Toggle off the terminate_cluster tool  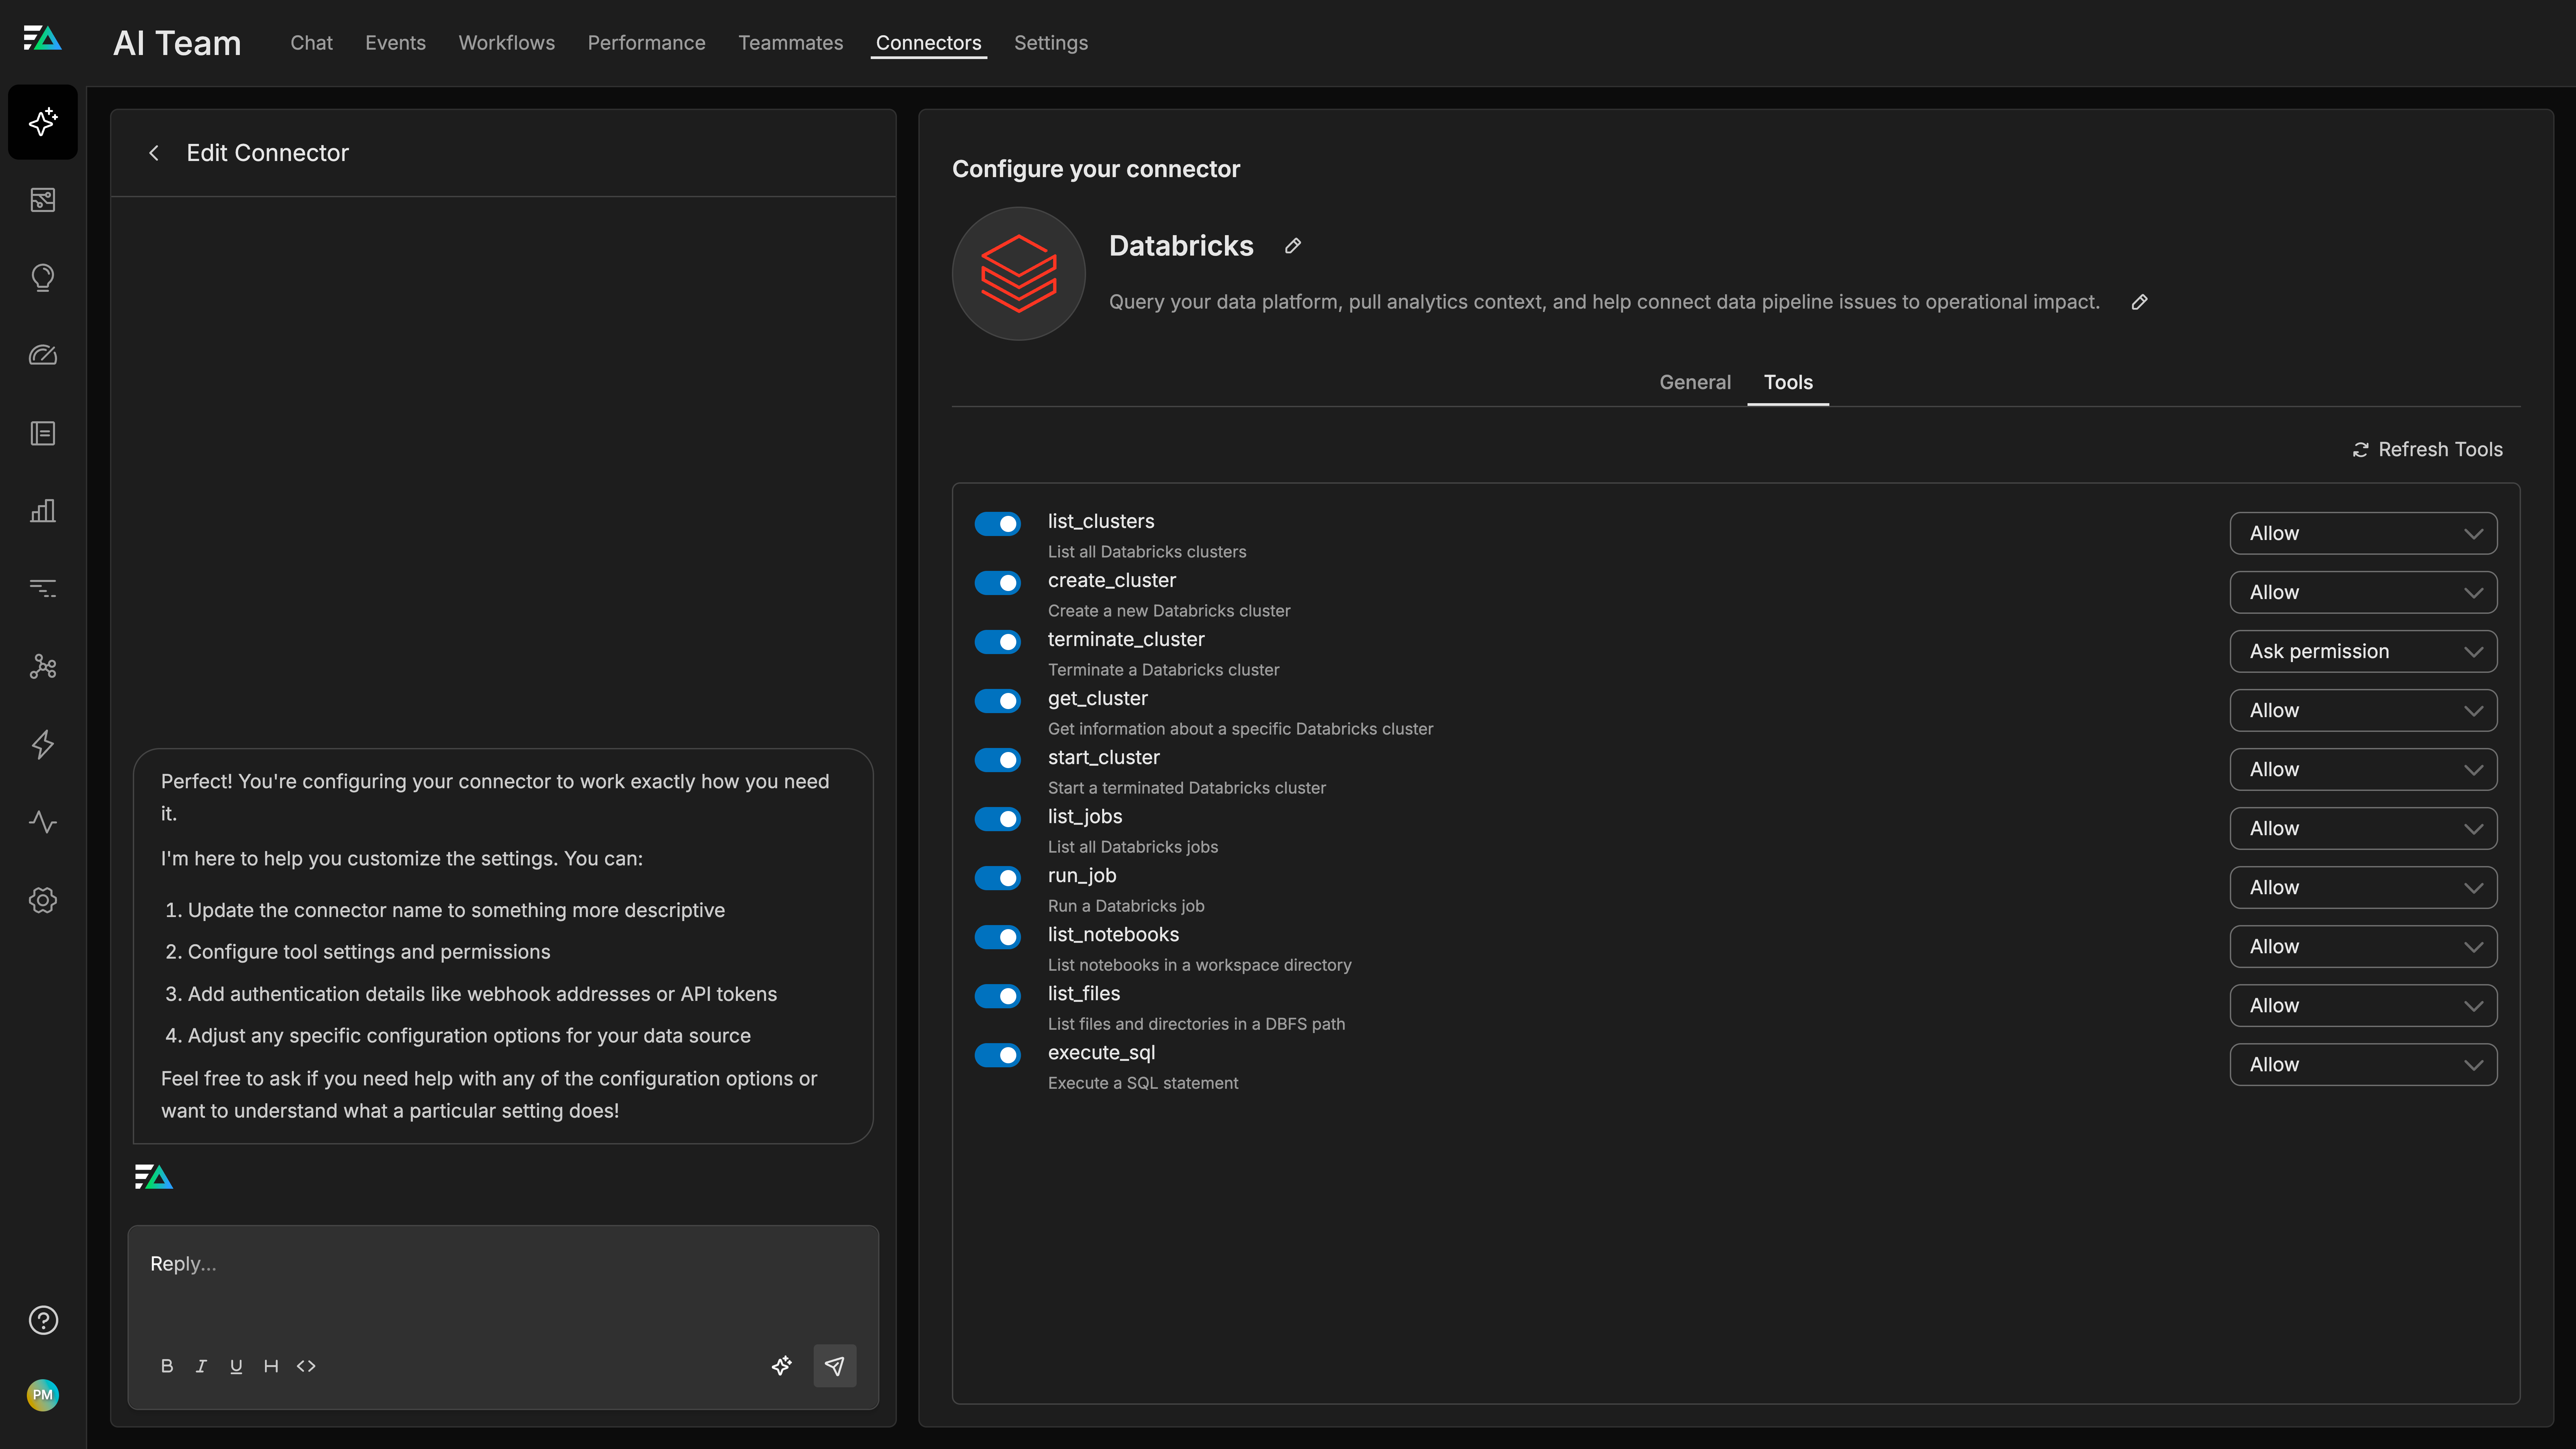998,642
